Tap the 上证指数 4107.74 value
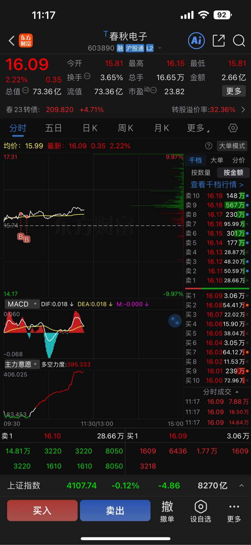251x545 pixels. tap(82, 486)
